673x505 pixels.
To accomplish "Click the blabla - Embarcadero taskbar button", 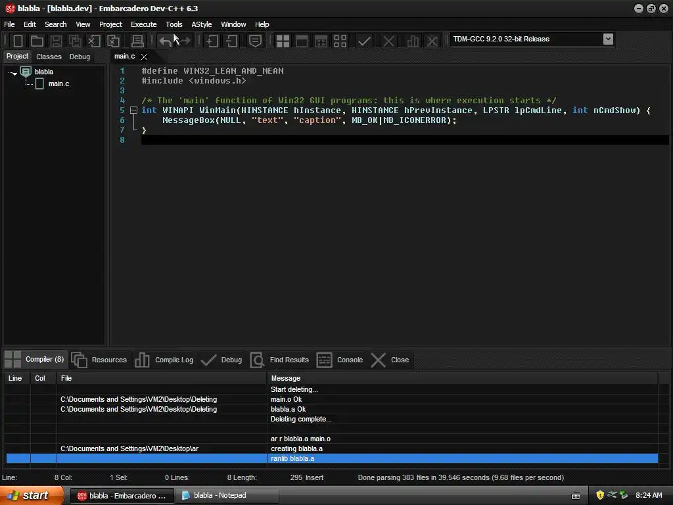I will pos(122,496).
